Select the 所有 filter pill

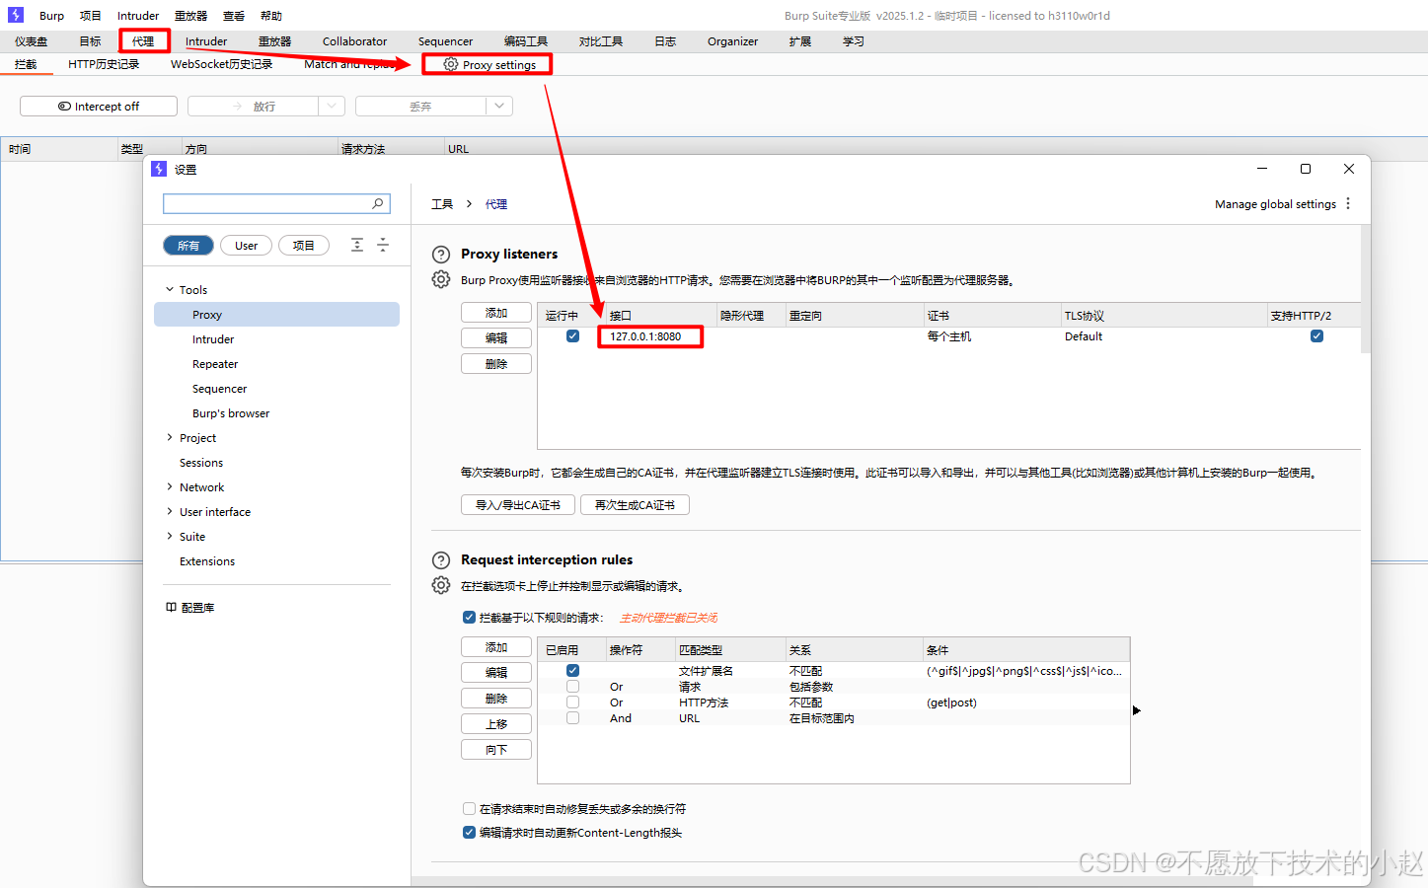pyautogui.click(x=188, y=246)
